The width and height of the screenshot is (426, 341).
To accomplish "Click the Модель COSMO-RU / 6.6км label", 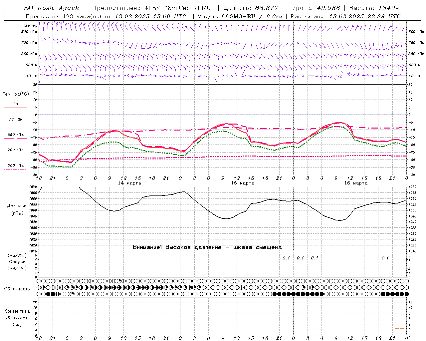I will 240,16.
